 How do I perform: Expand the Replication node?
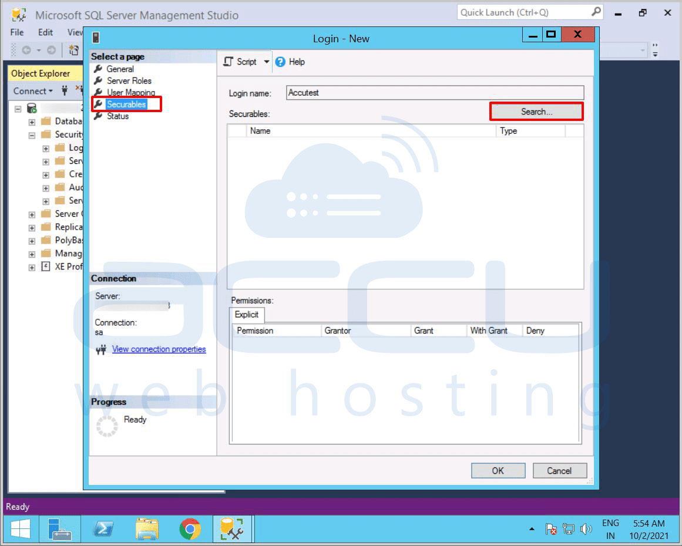(x=32, y=228)
